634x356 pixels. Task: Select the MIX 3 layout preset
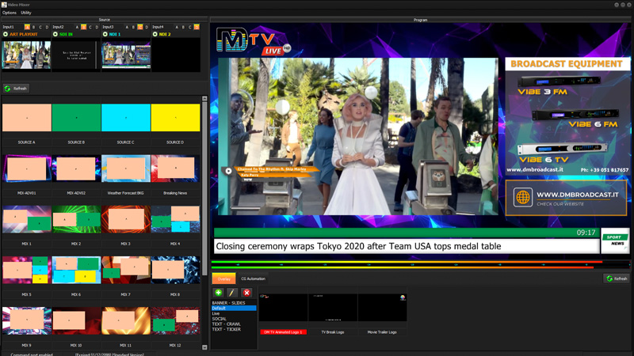click(126, 219)
